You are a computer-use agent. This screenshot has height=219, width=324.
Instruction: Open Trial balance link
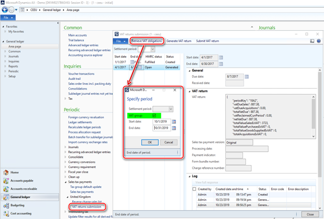click(x=76, y=40)
